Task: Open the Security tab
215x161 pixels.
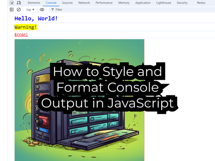Action: pyautogui.click(x=182, y=3)
